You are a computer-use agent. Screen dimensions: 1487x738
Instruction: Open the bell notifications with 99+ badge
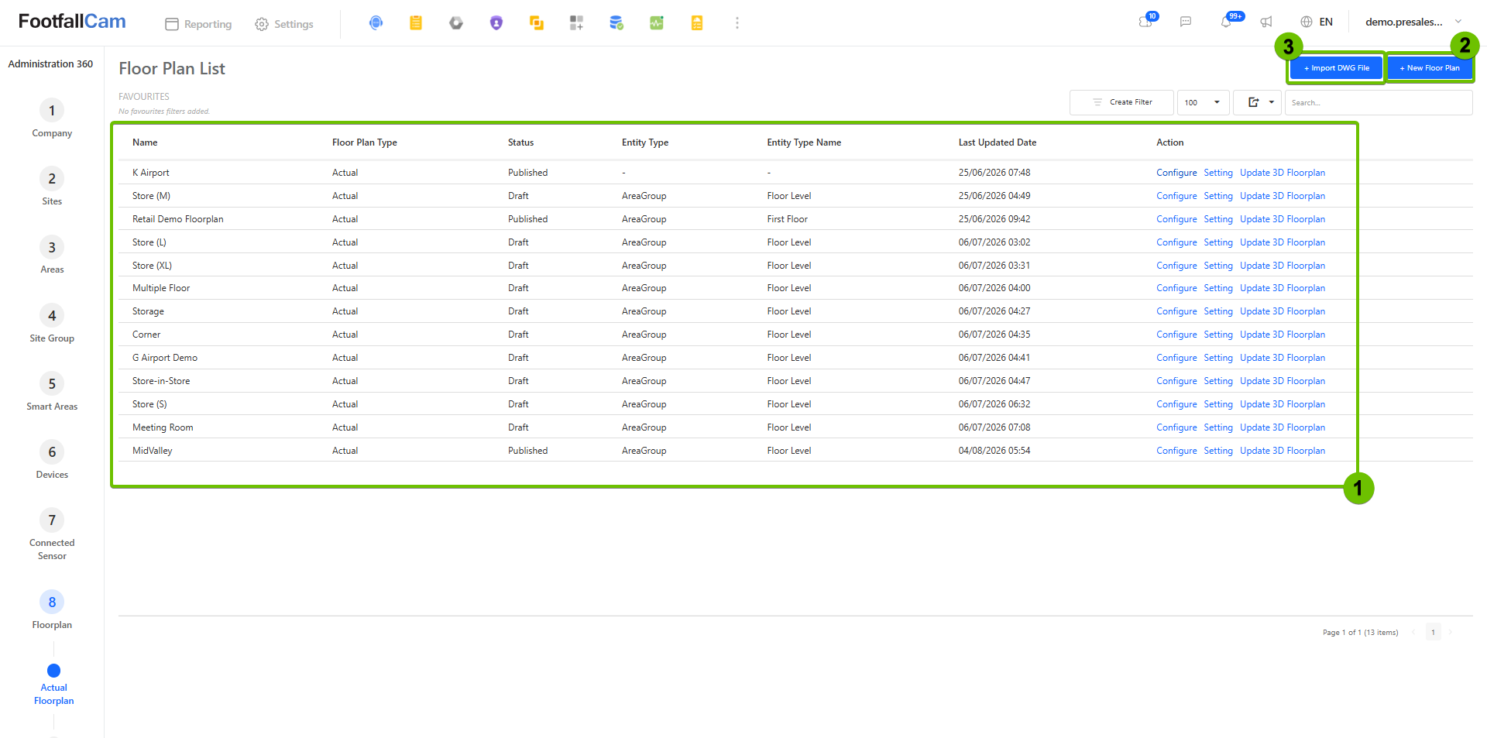pyautogui.click(x=1228, y=21)
